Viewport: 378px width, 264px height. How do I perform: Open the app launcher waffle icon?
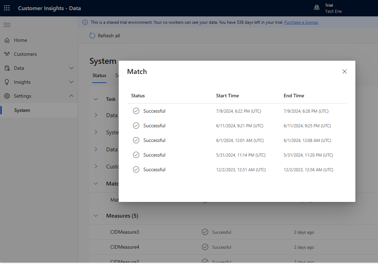click(7, 8)
